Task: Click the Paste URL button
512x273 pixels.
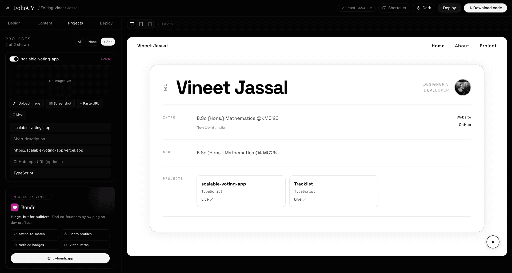Action: pyautogui.click(x=90, y=104)
